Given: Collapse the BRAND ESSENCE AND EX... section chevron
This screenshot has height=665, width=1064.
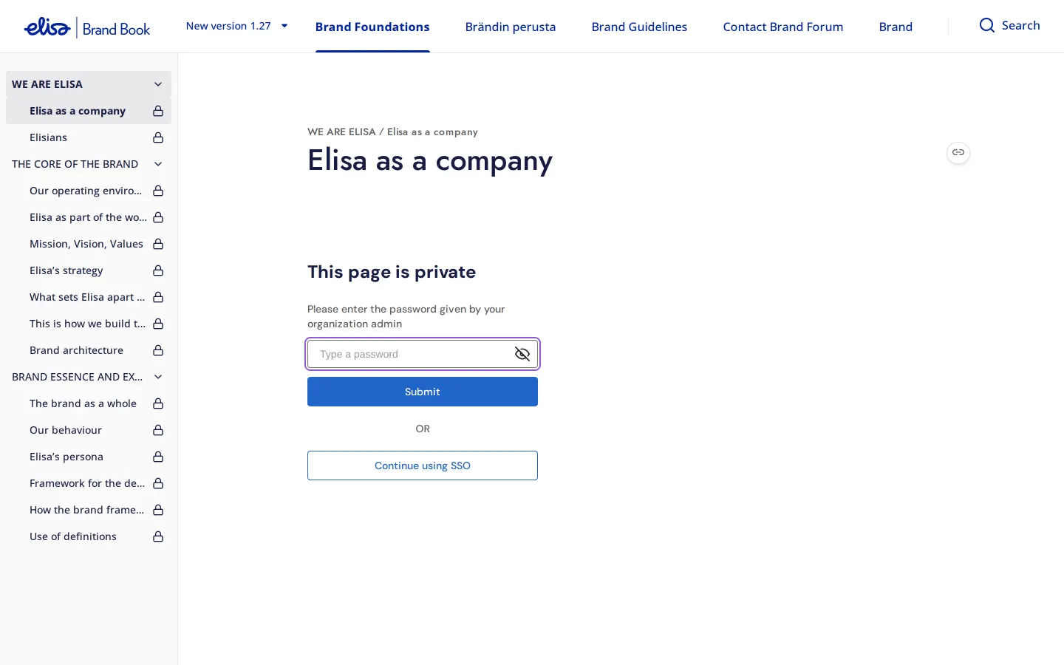Looking at the screenshot, I should point(158,377).
